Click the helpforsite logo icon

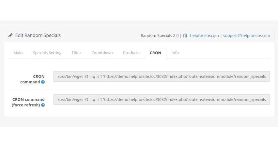pyautogui.click(x=185, y=35)
